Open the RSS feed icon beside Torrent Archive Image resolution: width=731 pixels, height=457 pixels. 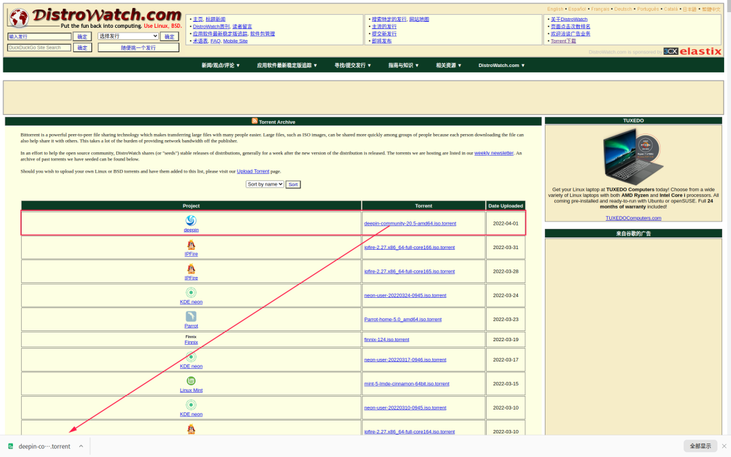coord(254,121)
